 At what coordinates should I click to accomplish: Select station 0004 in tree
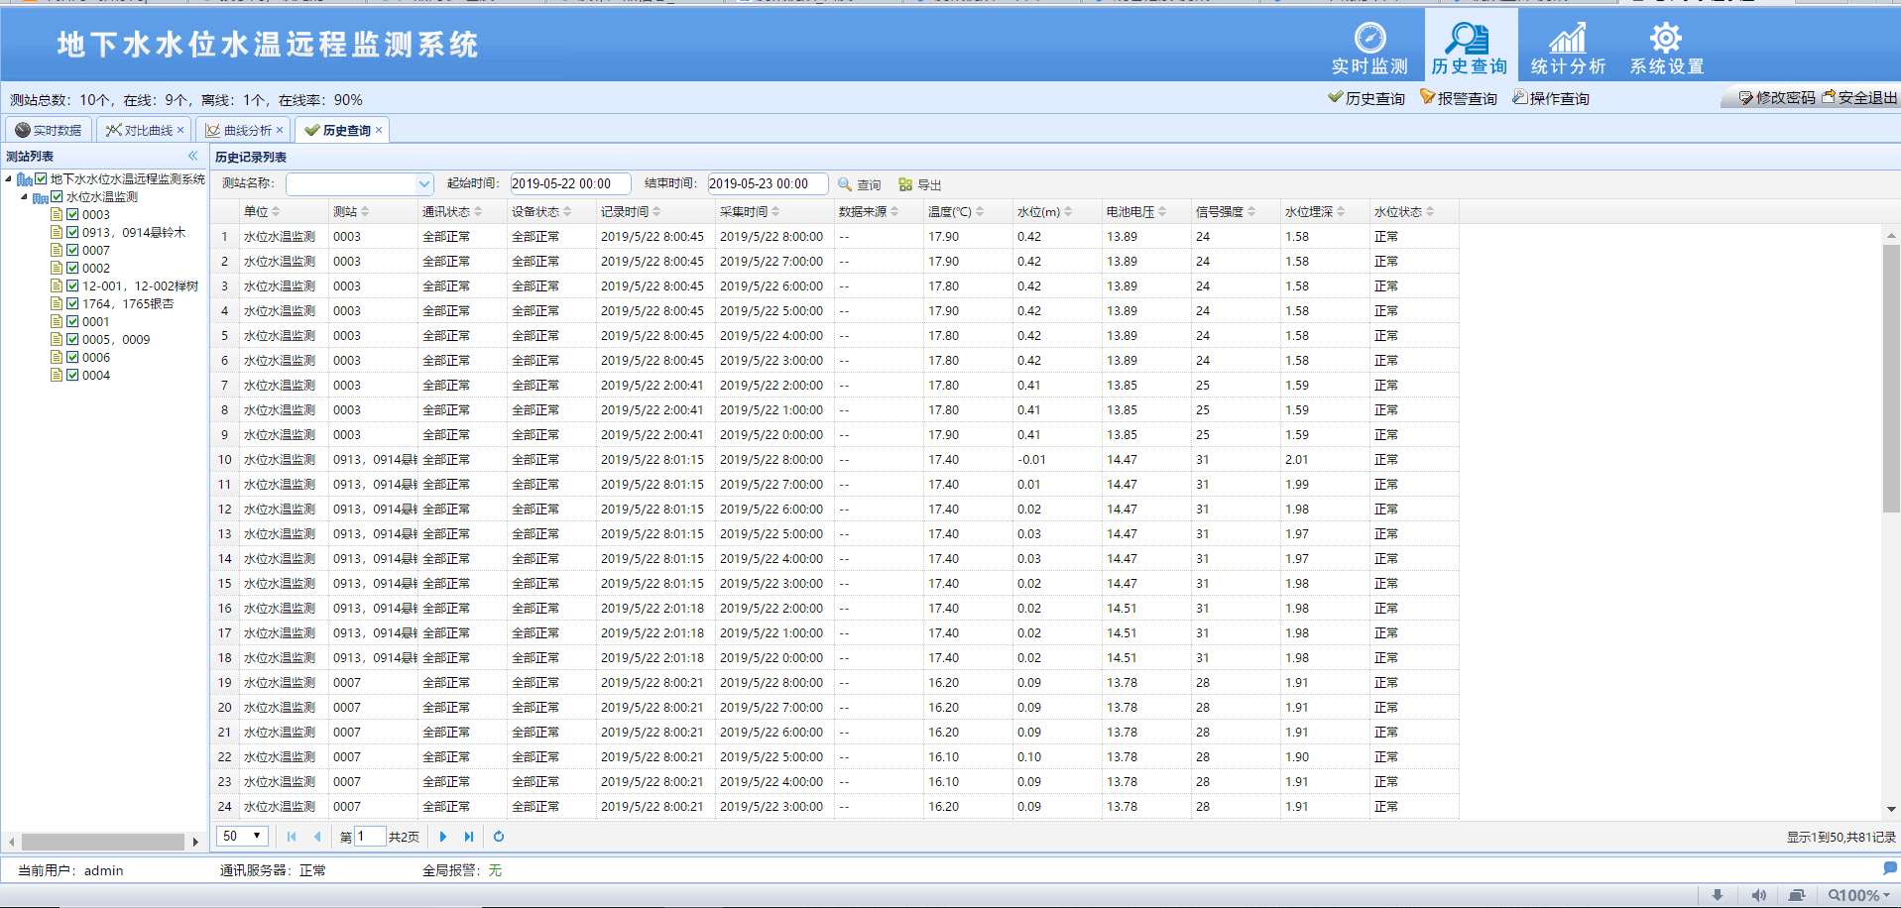click(96, 375)
